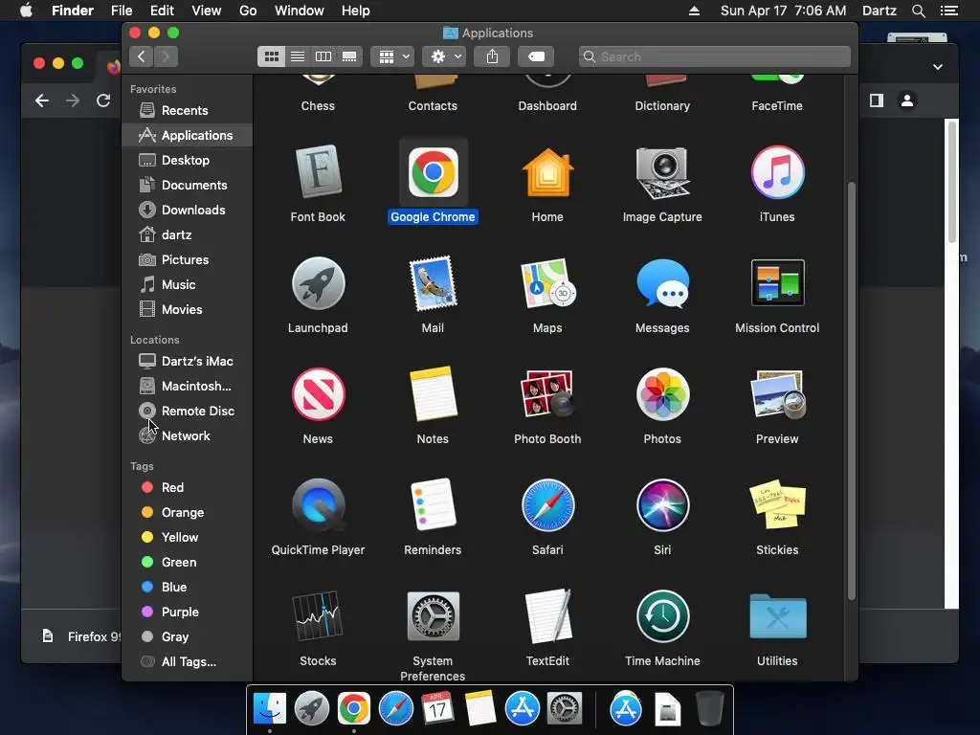Open Finder from the Dock
This screenshot has height=735, width=980.
(269, 709)
